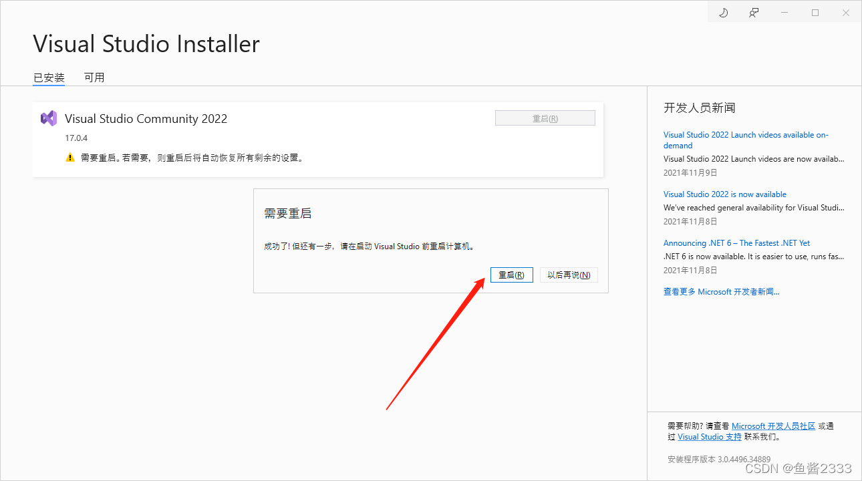Open Visual Studio 2022 is now available link
The width and height of the screenshot is (862, 481).
point(725,194)
